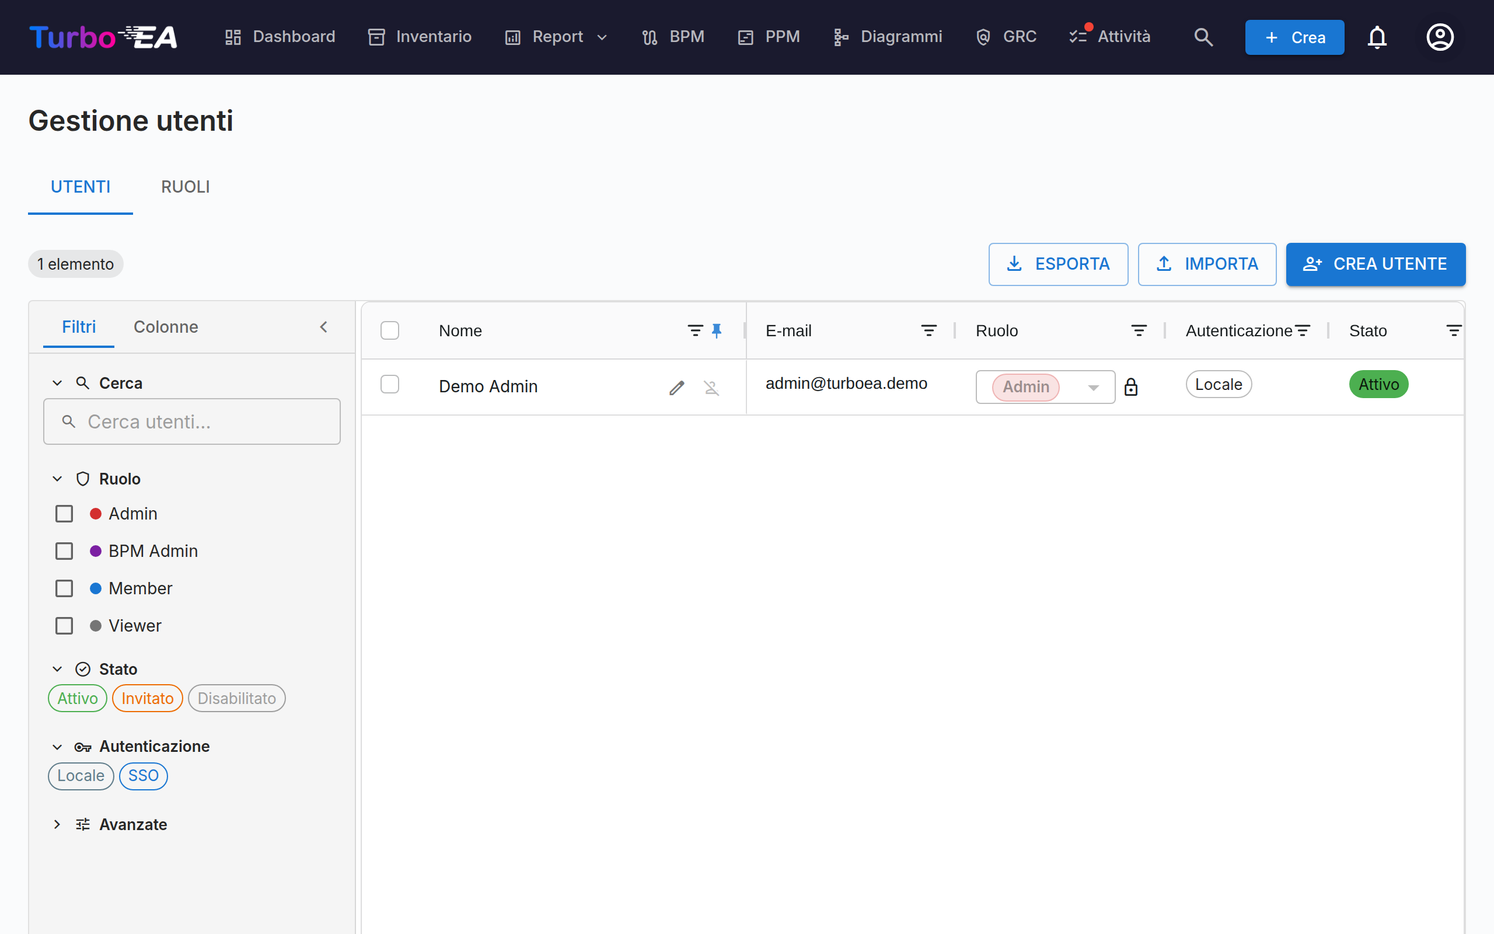Viewport: 1494px width, 934px height.
Task: Collapse the Autenticazione filter section
Action: (57, 747)
